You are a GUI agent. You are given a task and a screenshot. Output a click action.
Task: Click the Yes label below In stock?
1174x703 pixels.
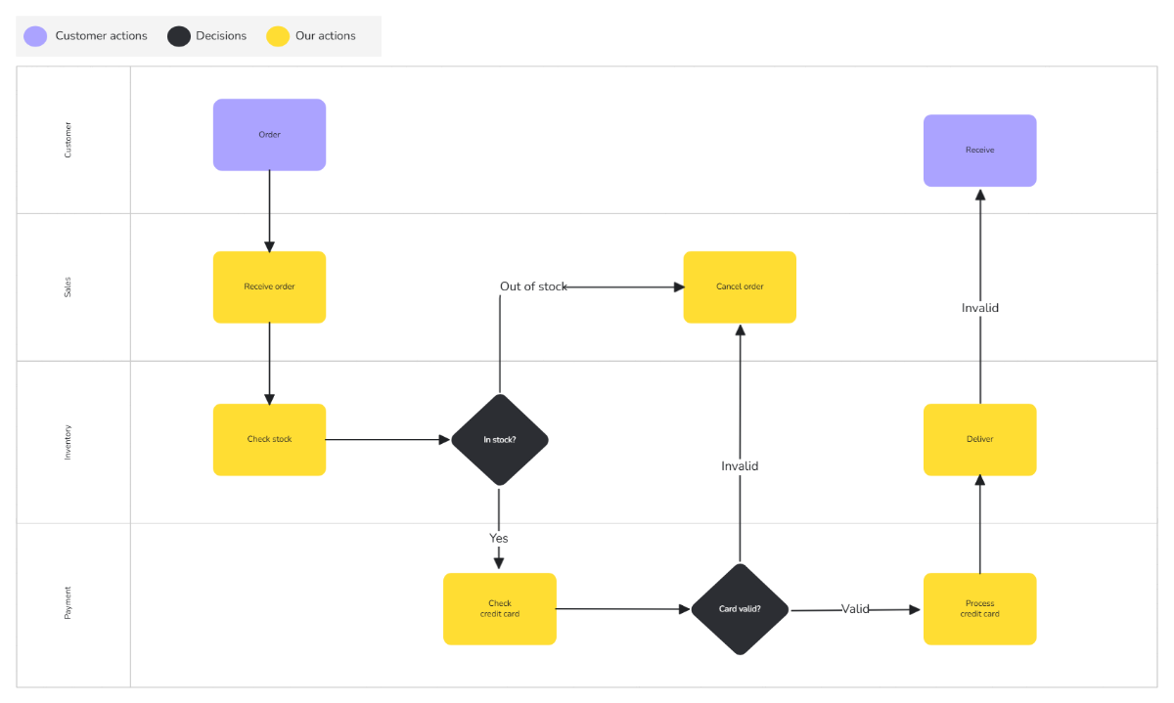[x=499, y=538]
